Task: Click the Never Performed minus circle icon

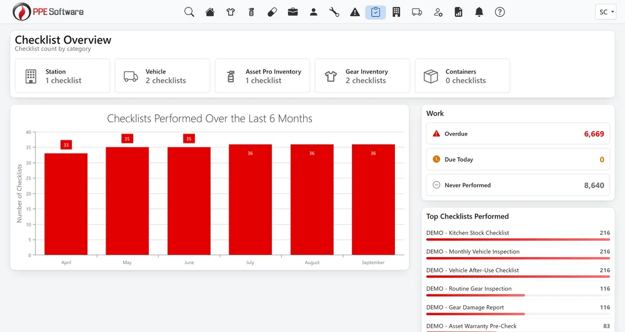Action: (436, 185)
